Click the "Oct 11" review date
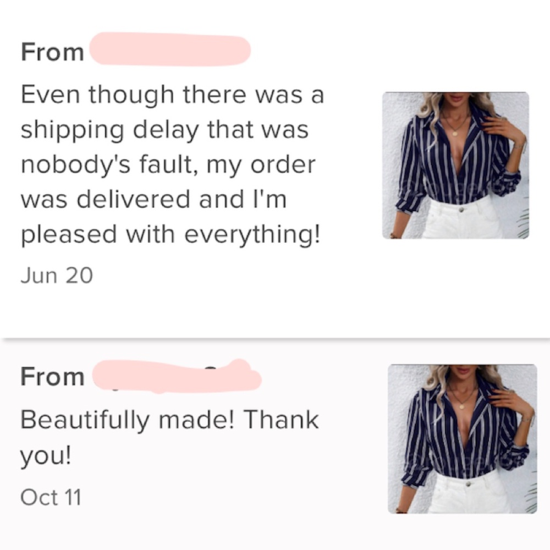This screenshot has height=550, width=550. pyautogui.click(x=51, y=497)
